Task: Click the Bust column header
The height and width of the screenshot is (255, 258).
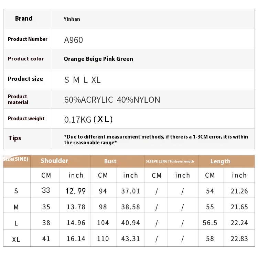Action: (x=110, y=161)
